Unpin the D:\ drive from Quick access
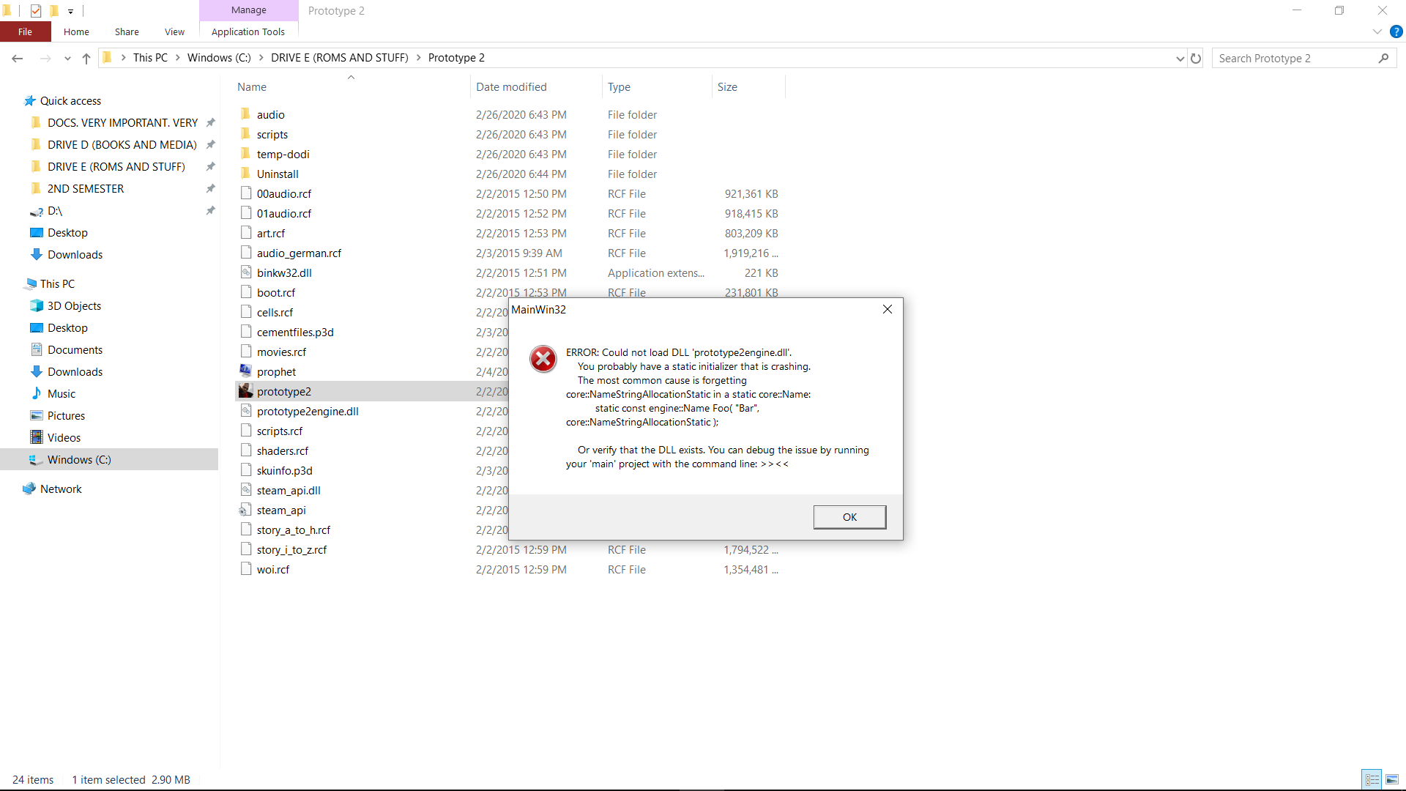 pos(210,211)
